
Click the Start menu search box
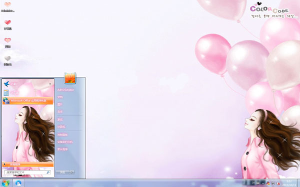pyautogui.click(x=27, y=173)
